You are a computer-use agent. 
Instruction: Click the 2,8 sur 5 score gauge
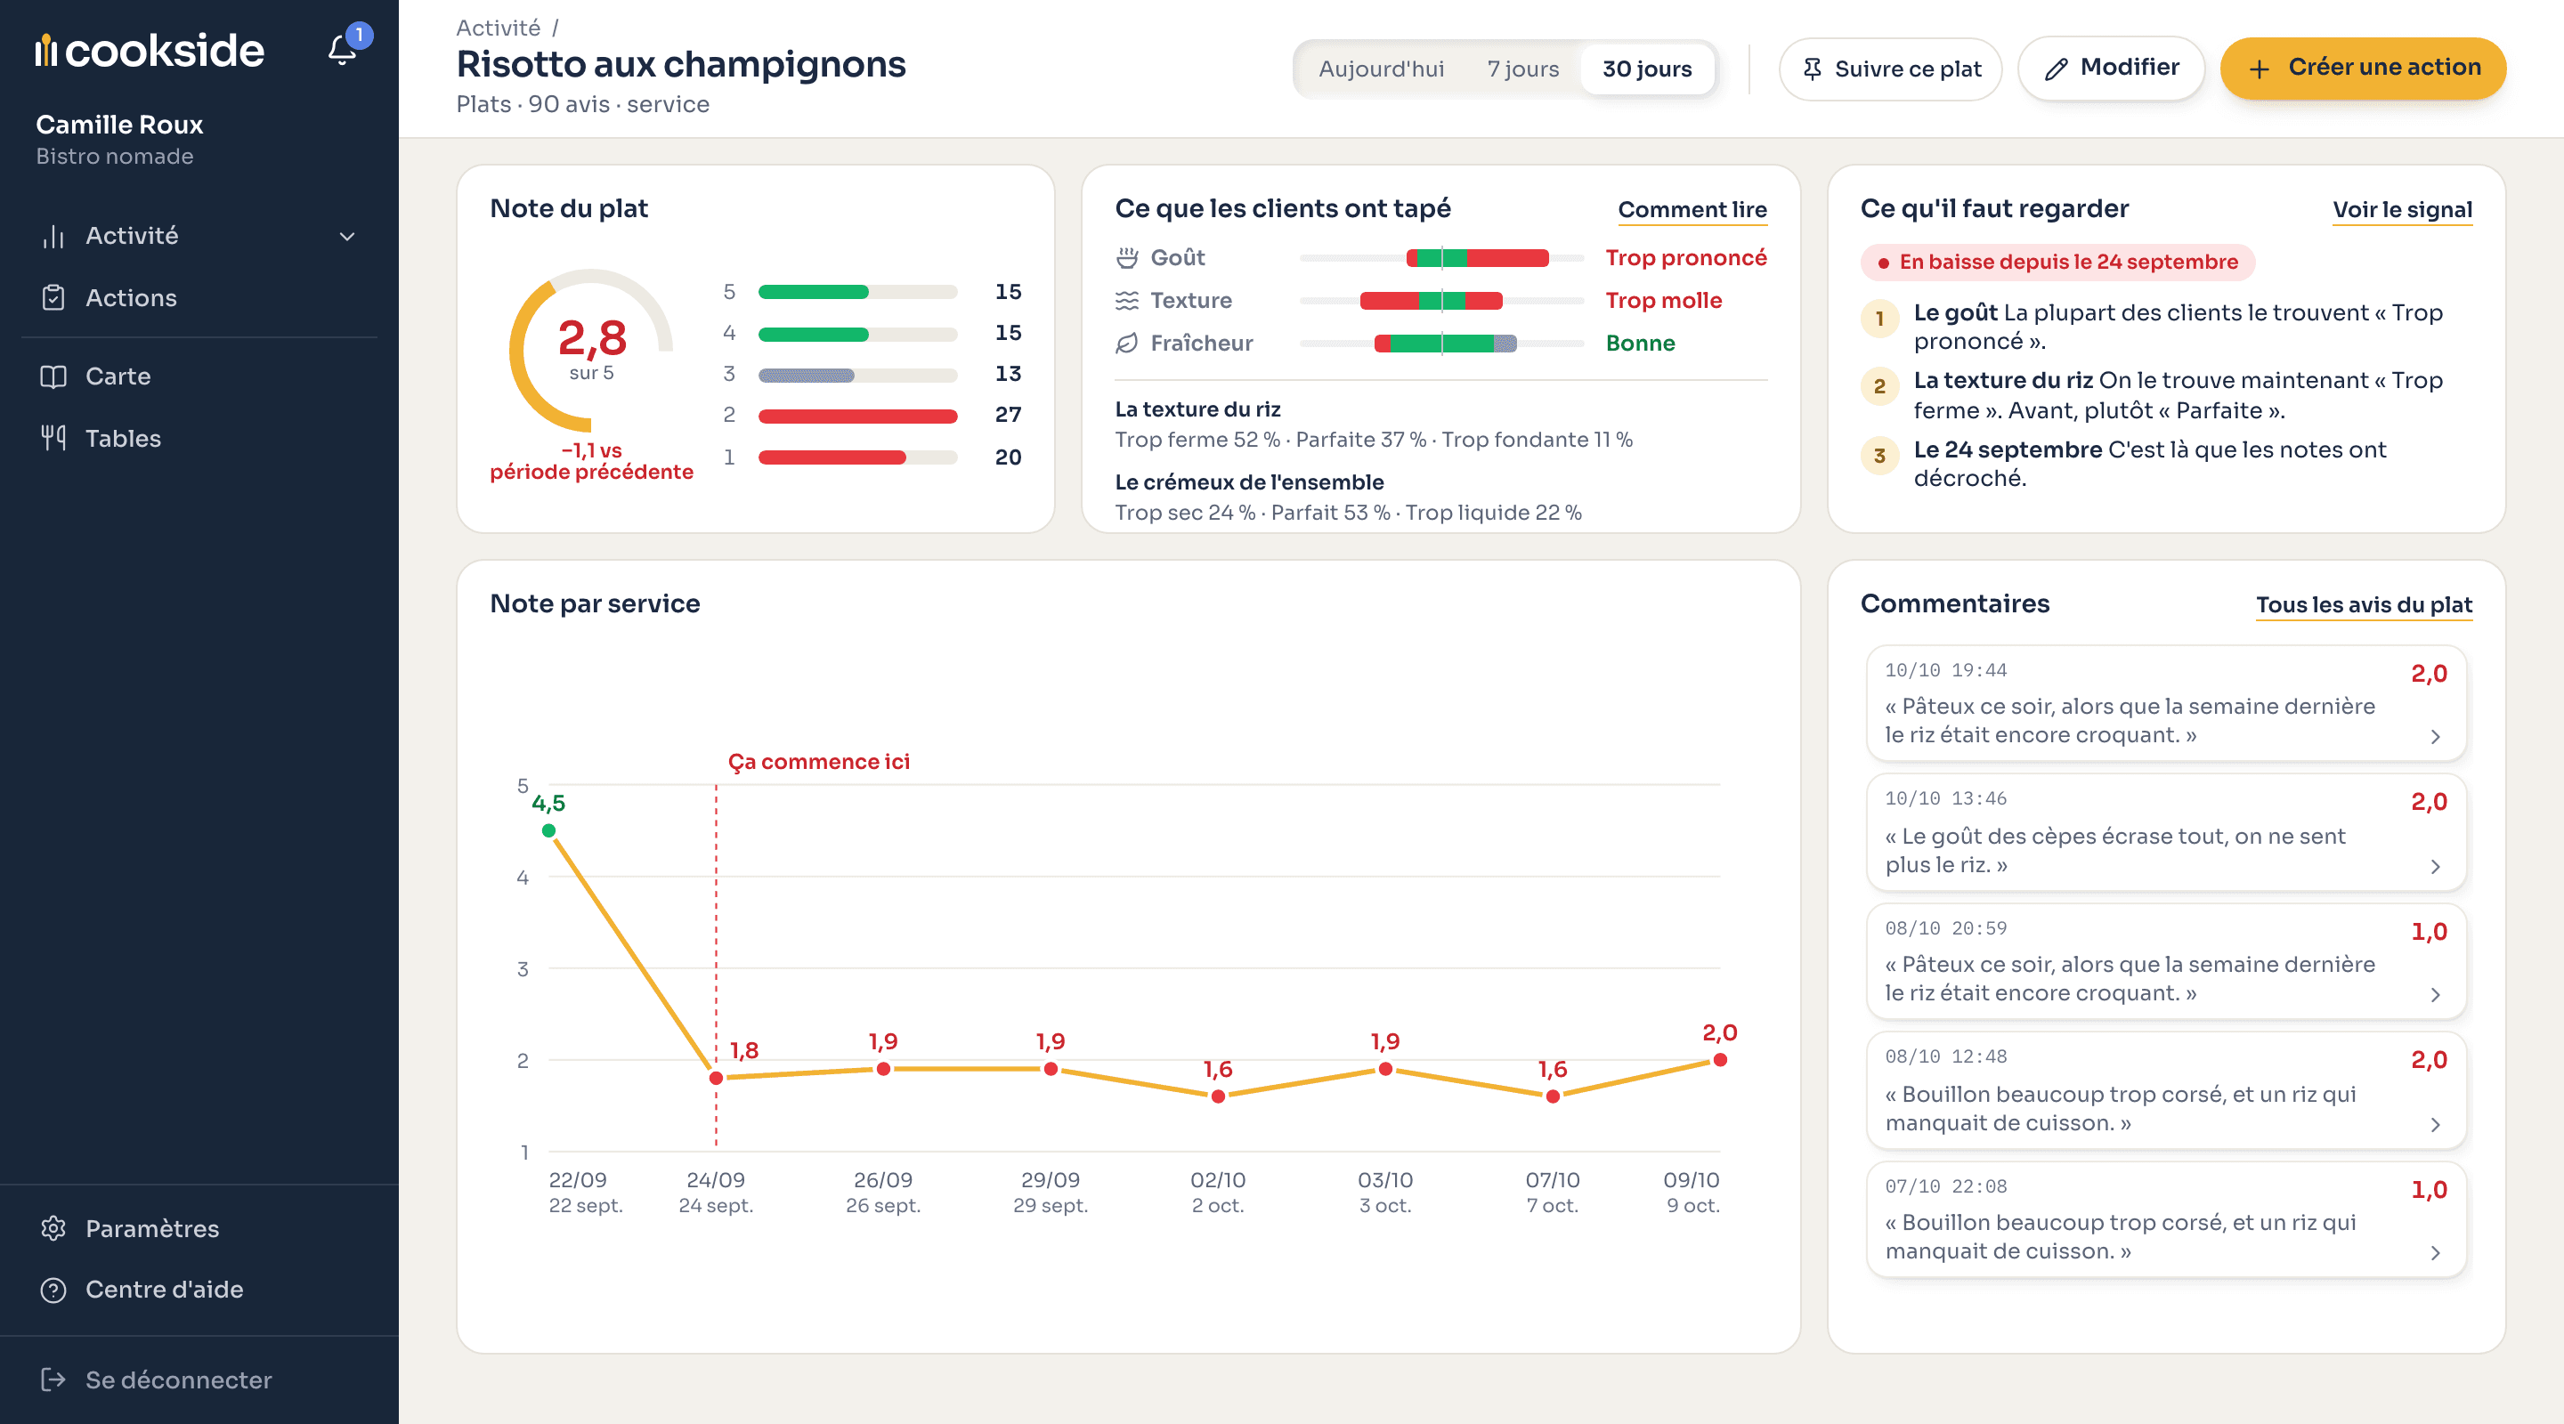pyautogui.click(x=591, y=351)
